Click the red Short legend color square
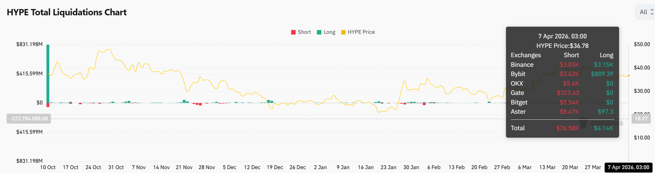Viewport: 655px width, 173px height. pos(293,32)
